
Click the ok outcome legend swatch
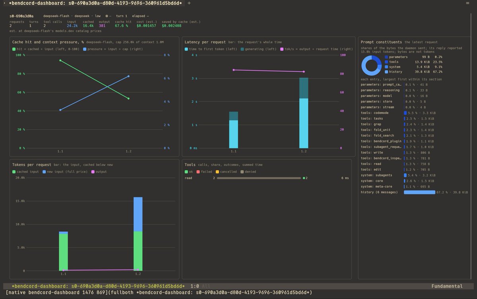pos(186,172)
